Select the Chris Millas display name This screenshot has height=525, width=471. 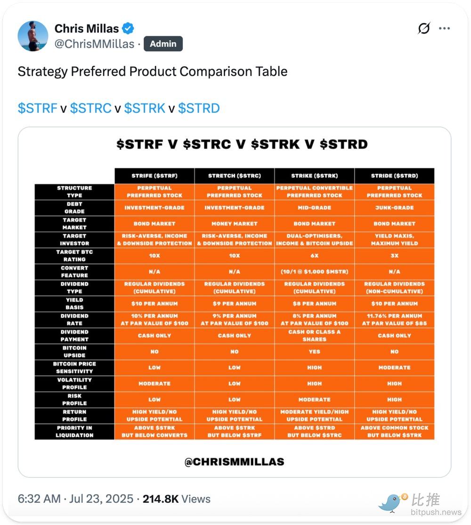(x=87, y=28)
